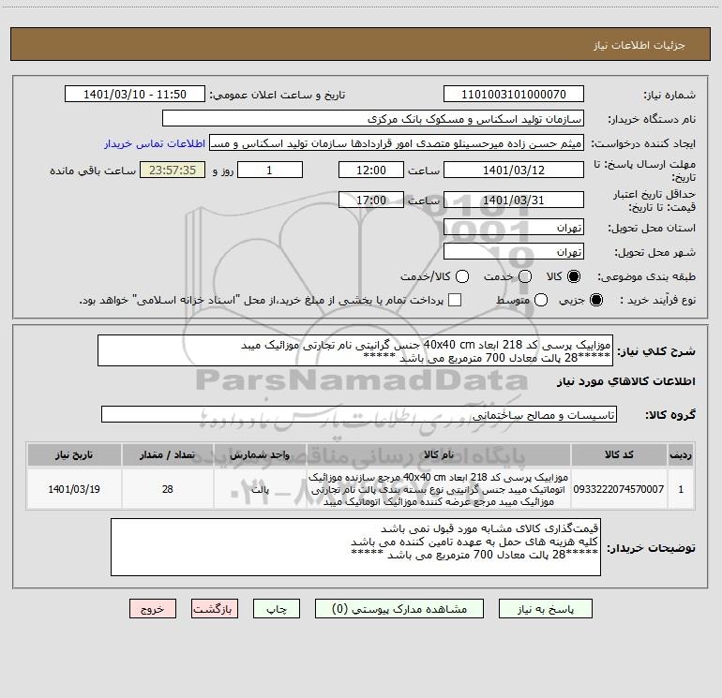Click the buyer organization name field
Image resolution: width=722 pixels, height=698 pixels.
click(x=373, y=119)
